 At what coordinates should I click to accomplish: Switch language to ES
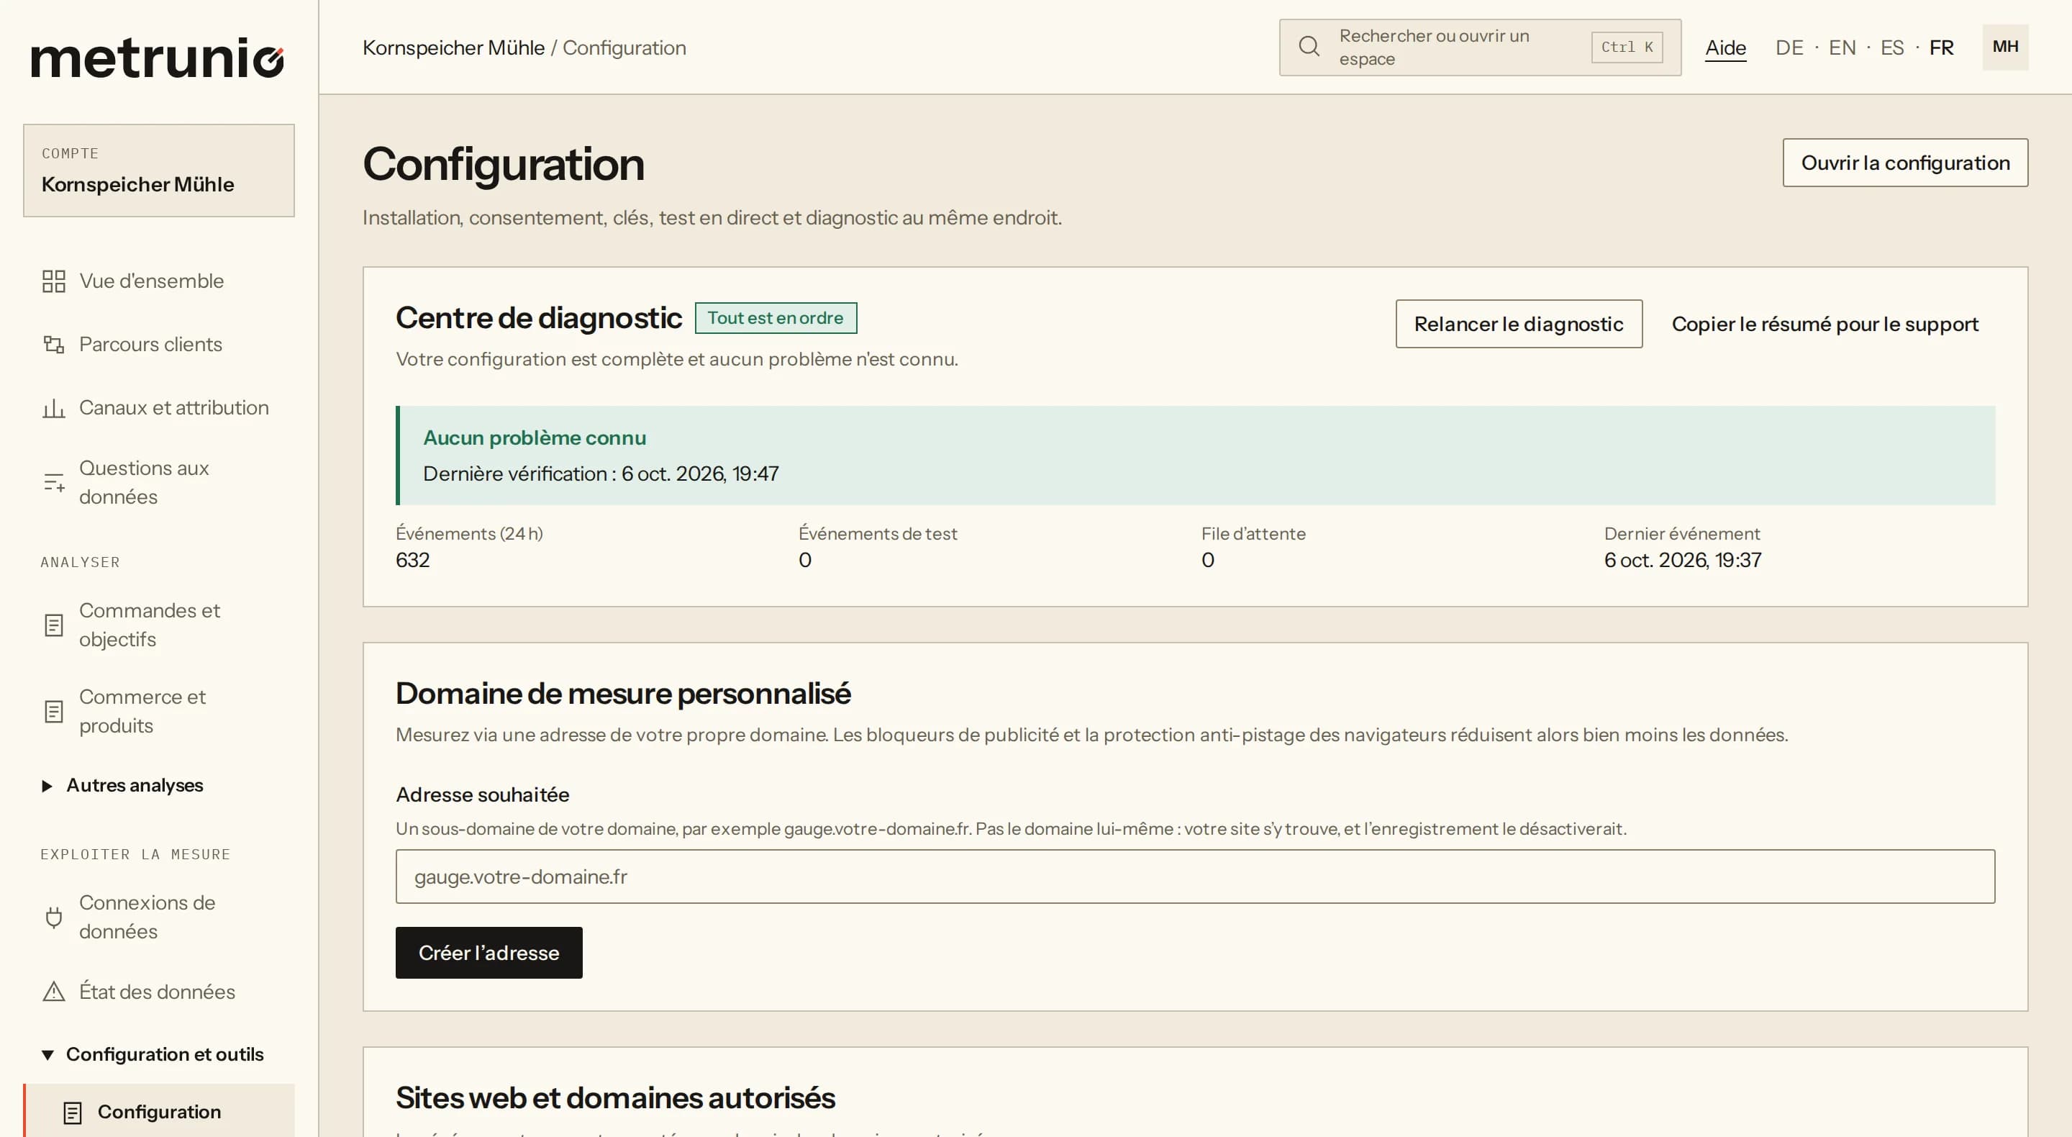(x=1892, y=47)
